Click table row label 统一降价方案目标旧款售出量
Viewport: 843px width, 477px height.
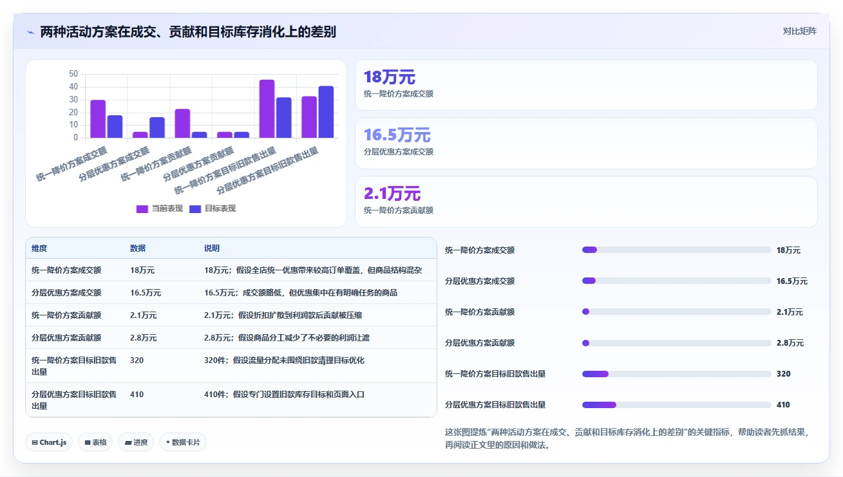(x=74, y=366)
